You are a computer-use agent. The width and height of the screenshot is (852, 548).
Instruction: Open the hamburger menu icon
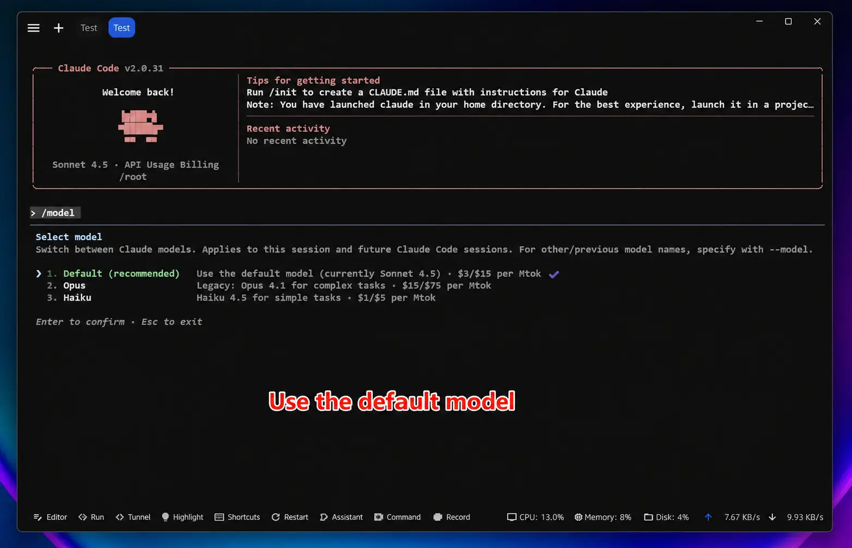tap(33, 28)
